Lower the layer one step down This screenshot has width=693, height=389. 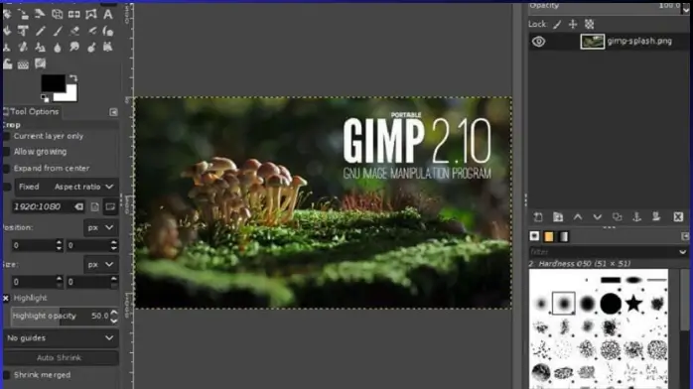click(597, 216)
